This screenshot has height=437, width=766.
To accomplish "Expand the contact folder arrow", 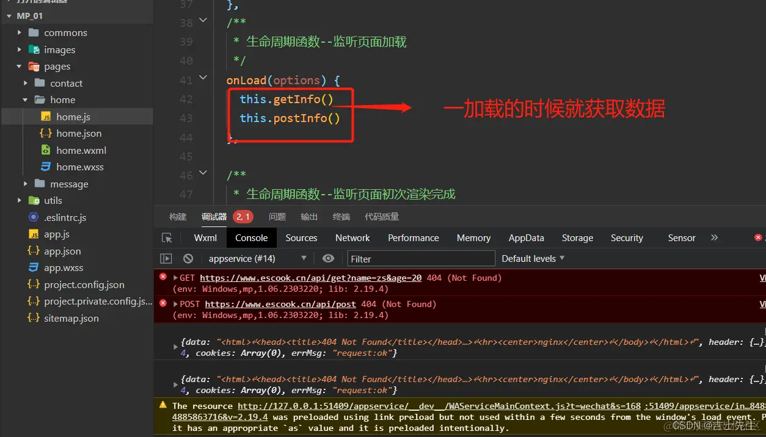I will (26, 83).
